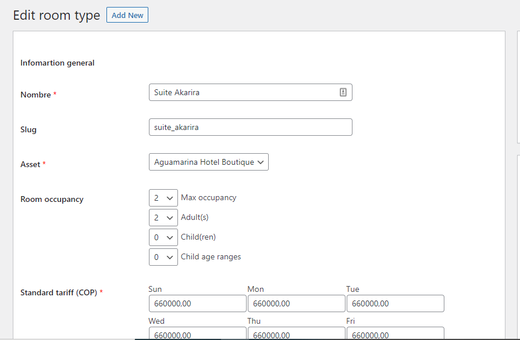Click the Edit room type heading
Image resolution: width=520 pixels, height=340 pixels.
tap(56, 15)
